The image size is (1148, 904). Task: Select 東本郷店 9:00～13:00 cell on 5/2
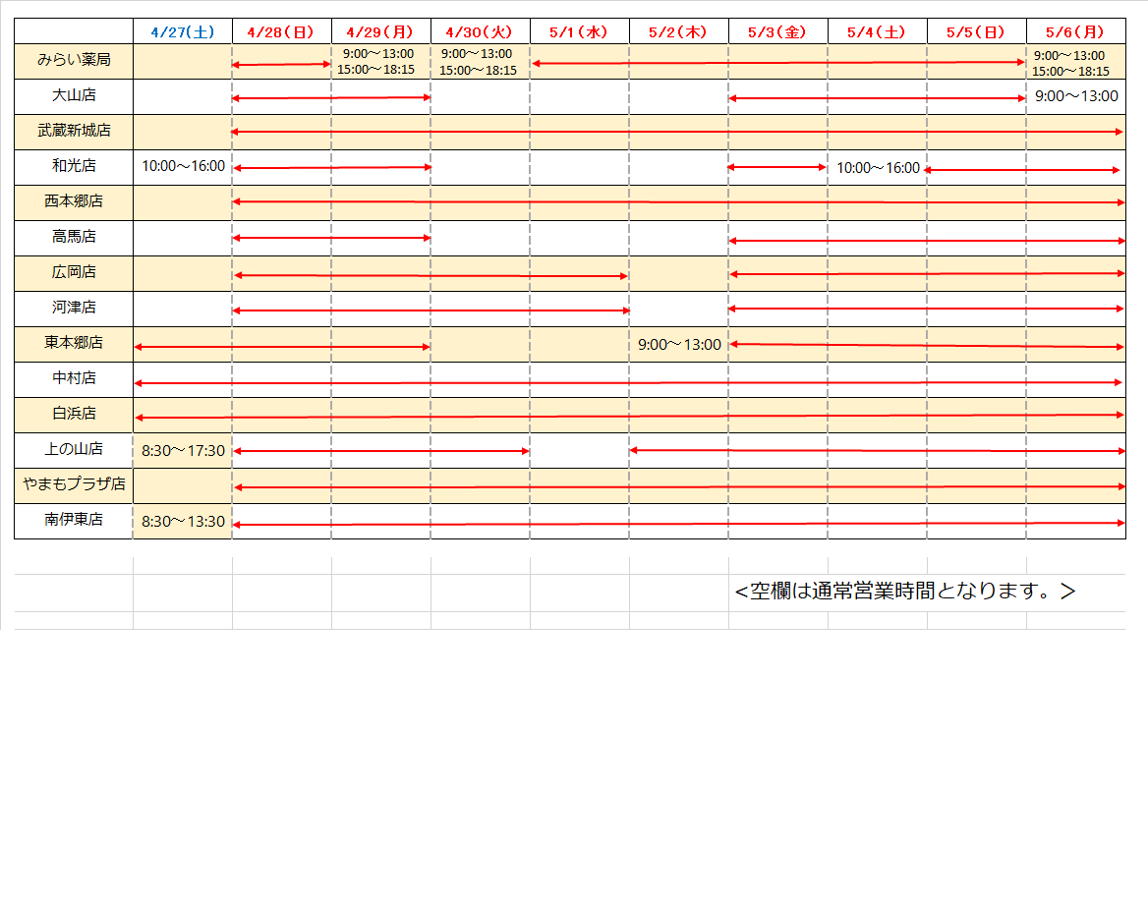click(679, 344)
